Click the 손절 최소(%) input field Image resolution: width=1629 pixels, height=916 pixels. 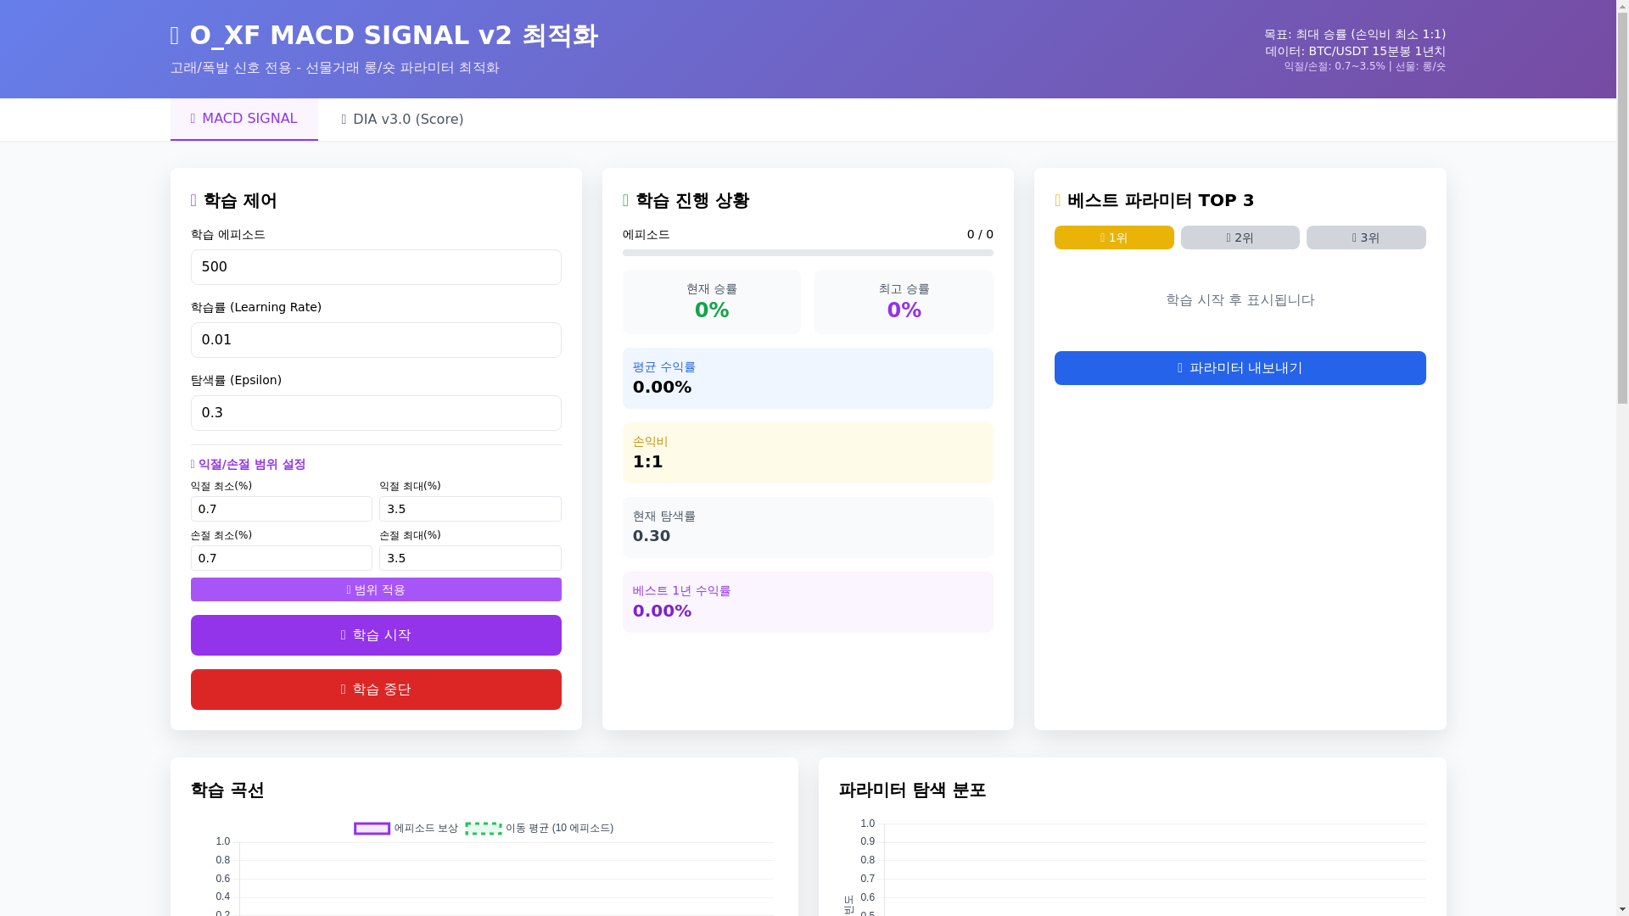point(282,558)
